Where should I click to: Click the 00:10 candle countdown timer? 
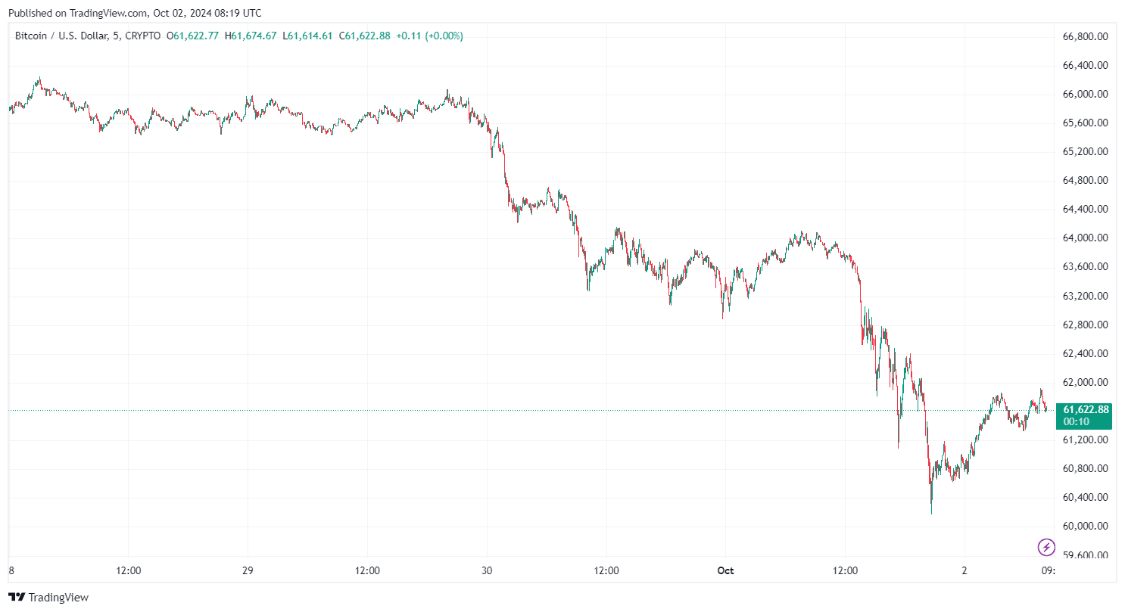pos(1075,421)
